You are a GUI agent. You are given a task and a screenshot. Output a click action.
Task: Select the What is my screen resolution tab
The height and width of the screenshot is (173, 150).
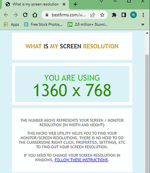click(35, 4)
